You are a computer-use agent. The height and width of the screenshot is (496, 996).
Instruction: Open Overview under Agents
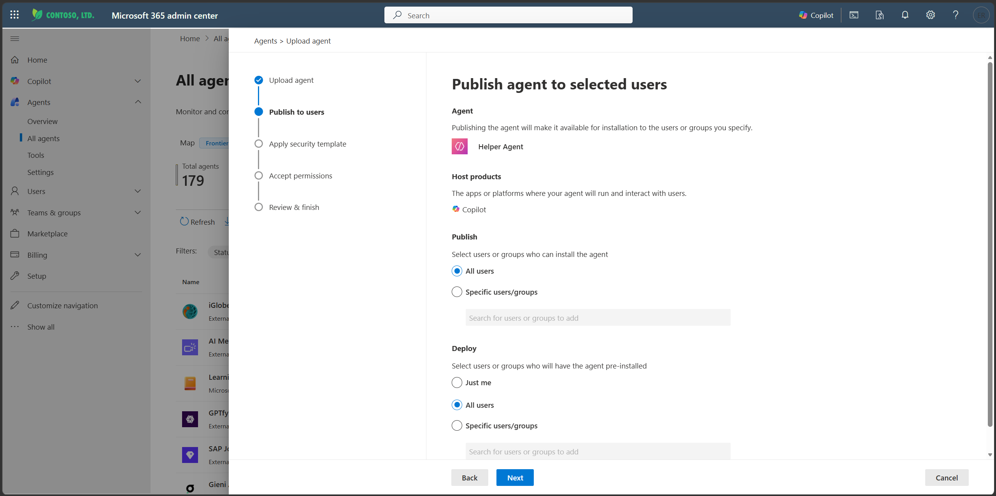[x=42, y=121]
